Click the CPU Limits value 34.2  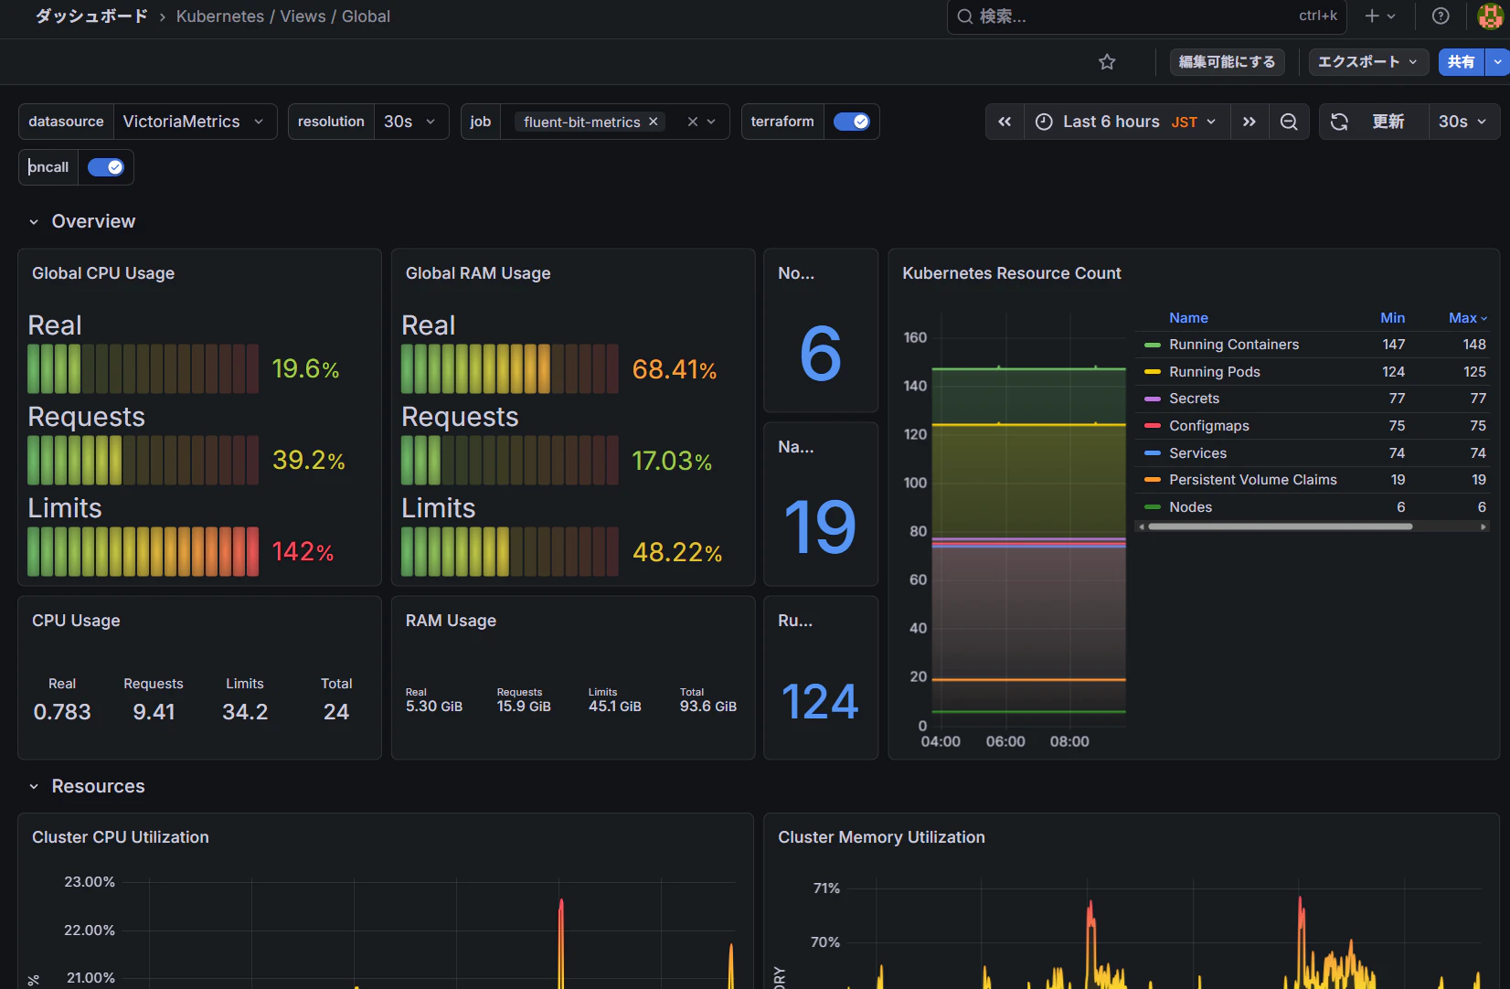pyautogui.click(x=245, y=712)
